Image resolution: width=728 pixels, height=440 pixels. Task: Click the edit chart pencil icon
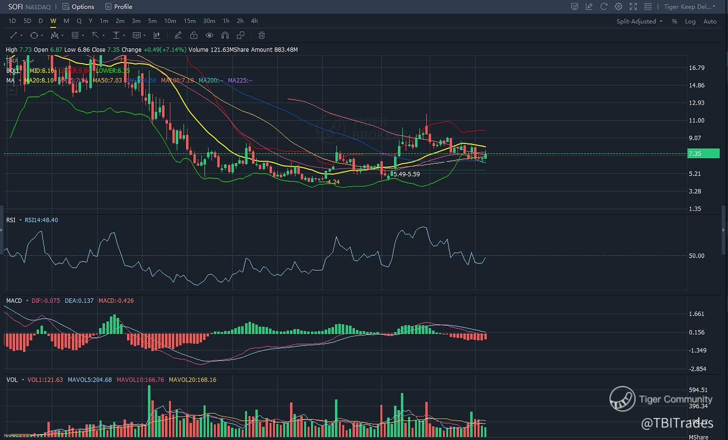589,6
